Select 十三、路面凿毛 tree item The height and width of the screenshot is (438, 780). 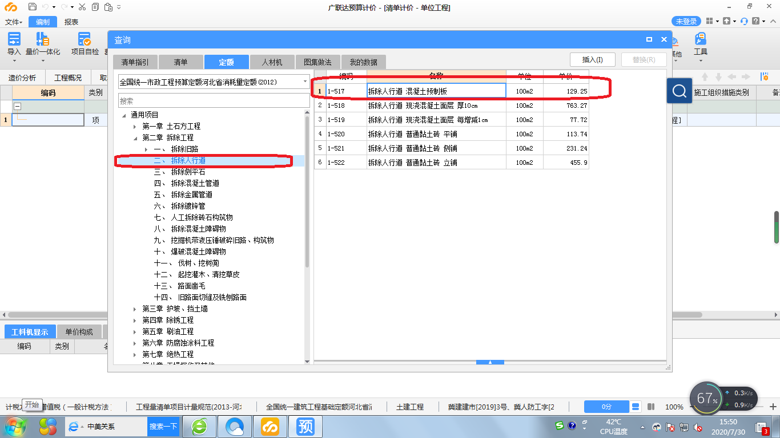click(179, 286)
